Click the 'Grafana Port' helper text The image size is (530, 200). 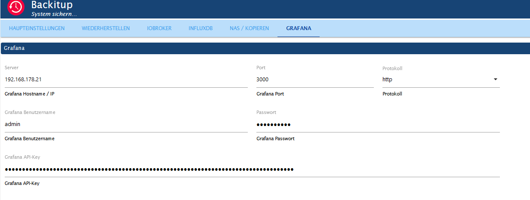[270, 94]
